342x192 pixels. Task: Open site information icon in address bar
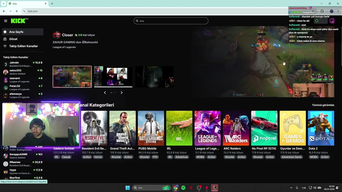point(24,11)
